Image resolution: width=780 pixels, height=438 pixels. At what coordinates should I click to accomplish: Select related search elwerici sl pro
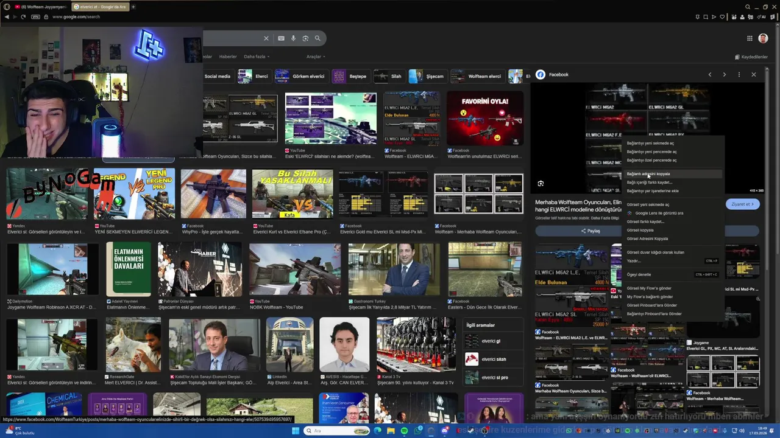tap(494, 378)
